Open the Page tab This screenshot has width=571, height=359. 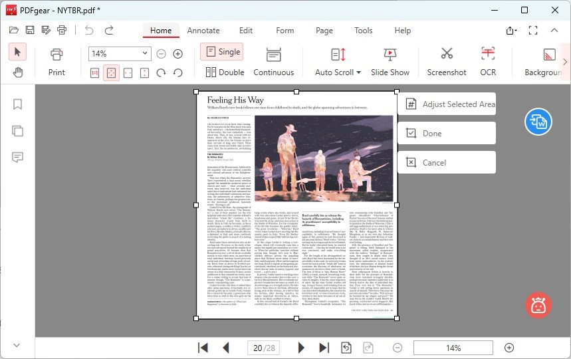324,31
